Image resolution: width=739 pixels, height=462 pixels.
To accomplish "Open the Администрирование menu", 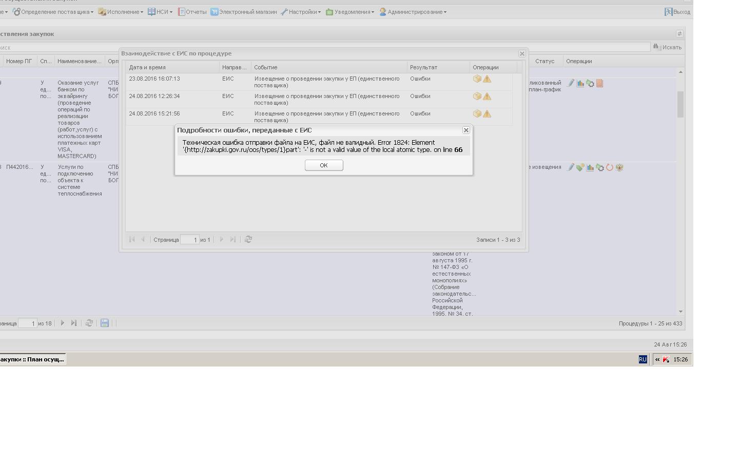I will tap(413, 12).
